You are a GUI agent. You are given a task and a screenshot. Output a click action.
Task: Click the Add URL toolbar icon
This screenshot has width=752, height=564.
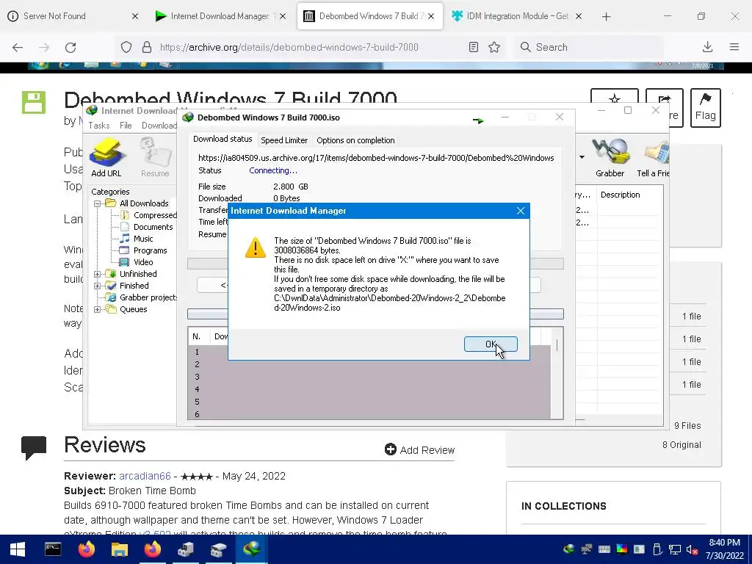pyautogui.click(x=106, y=157)
